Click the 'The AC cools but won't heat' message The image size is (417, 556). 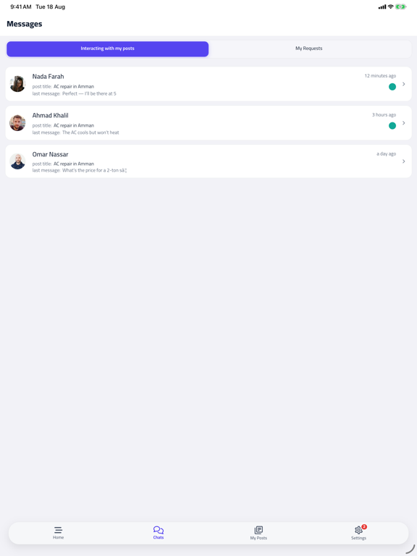click(90, 132)
